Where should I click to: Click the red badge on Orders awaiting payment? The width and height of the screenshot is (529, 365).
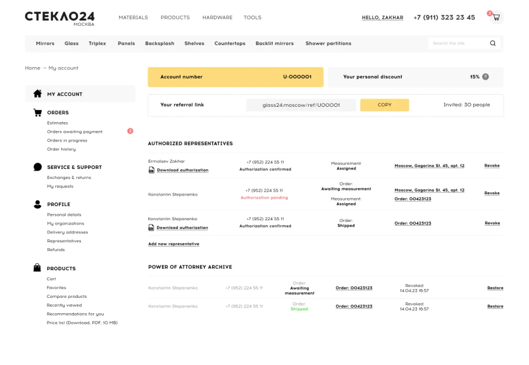[130, 131]
